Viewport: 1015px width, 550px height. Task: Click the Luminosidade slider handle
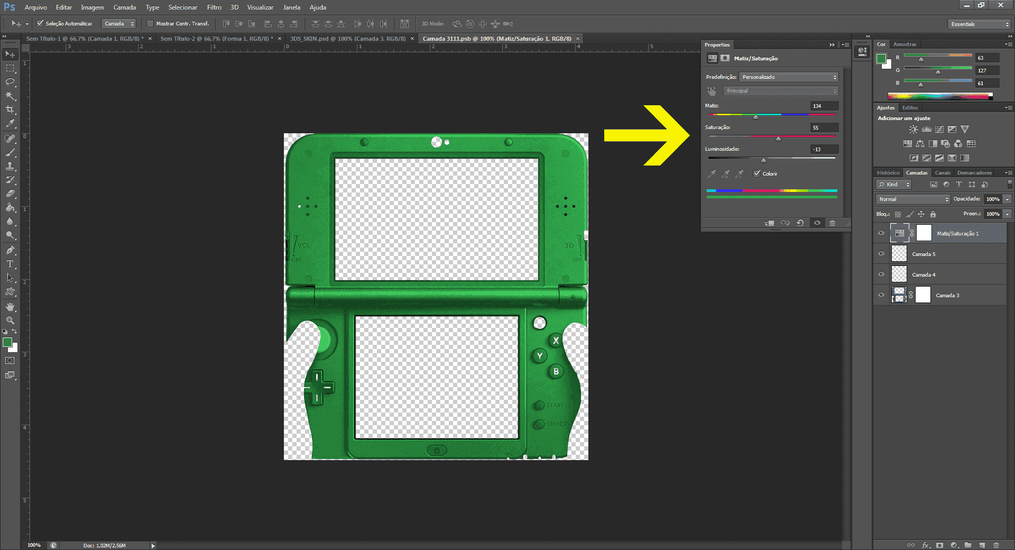763,160
